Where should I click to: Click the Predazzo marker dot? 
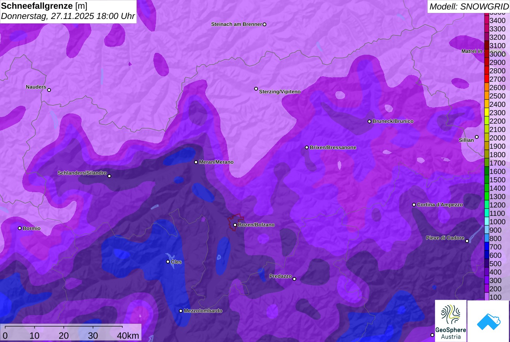point(294,279)
